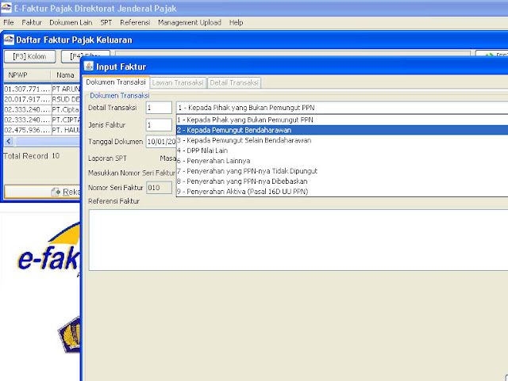
Task: Click the Detail Transaksi code input field
Action: [x=159, y=108]
